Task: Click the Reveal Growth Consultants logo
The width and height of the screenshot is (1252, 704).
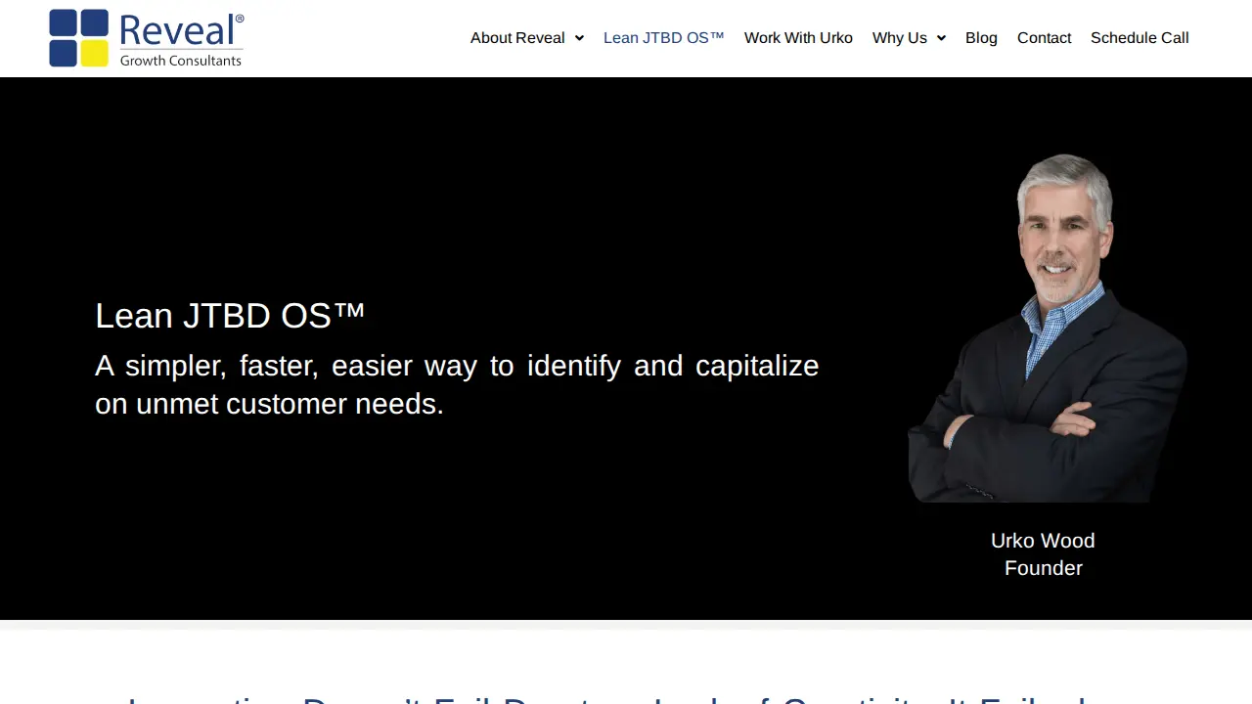Action: click(147, 38)
